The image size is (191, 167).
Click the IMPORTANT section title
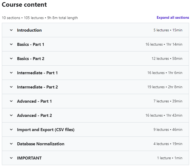tap(29, 158)
